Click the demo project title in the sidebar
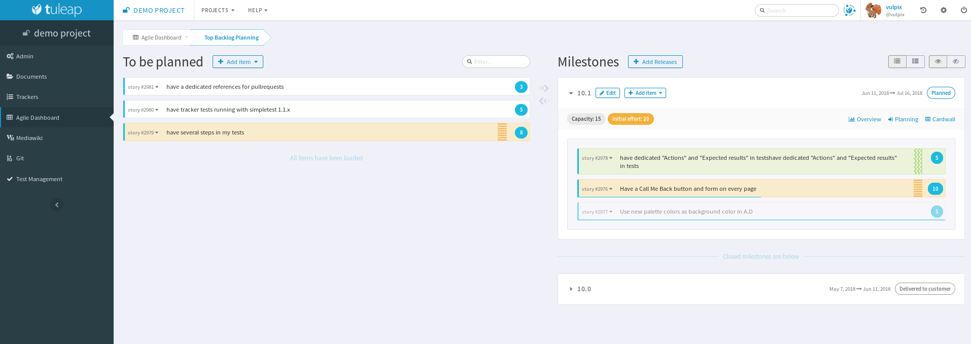The height and width of the screenshot is (344, 971). click(57, 33)
